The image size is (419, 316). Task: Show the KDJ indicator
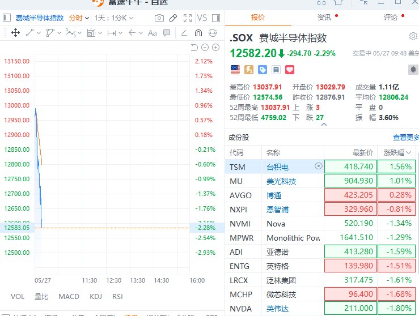pos(96,297)
